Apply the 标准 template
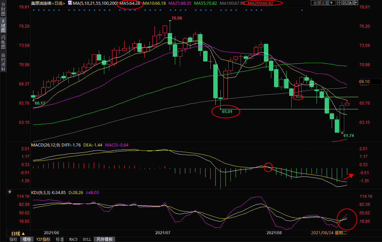 pos(60,239)
